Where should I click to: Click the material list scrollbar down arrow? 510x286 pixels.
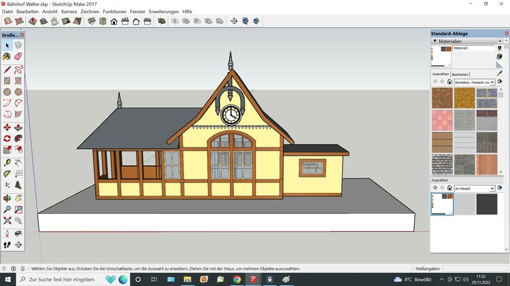tap(501, 172)
